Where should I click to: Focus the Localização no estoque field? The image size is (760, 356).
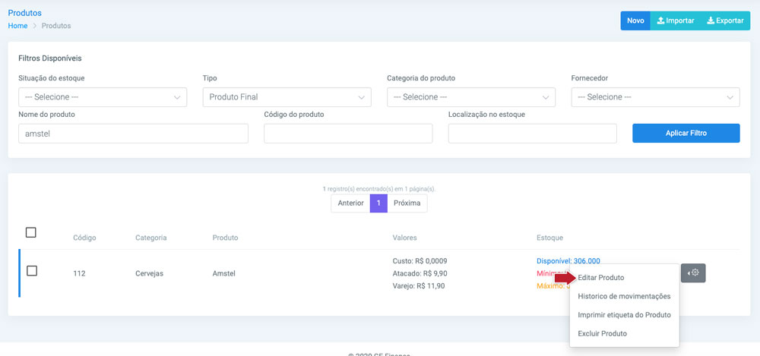[x=532, y=133]
